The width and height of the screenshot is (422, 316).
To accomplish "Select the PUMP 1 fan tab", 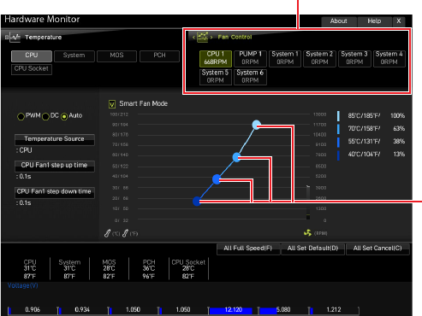I will 250,58.
